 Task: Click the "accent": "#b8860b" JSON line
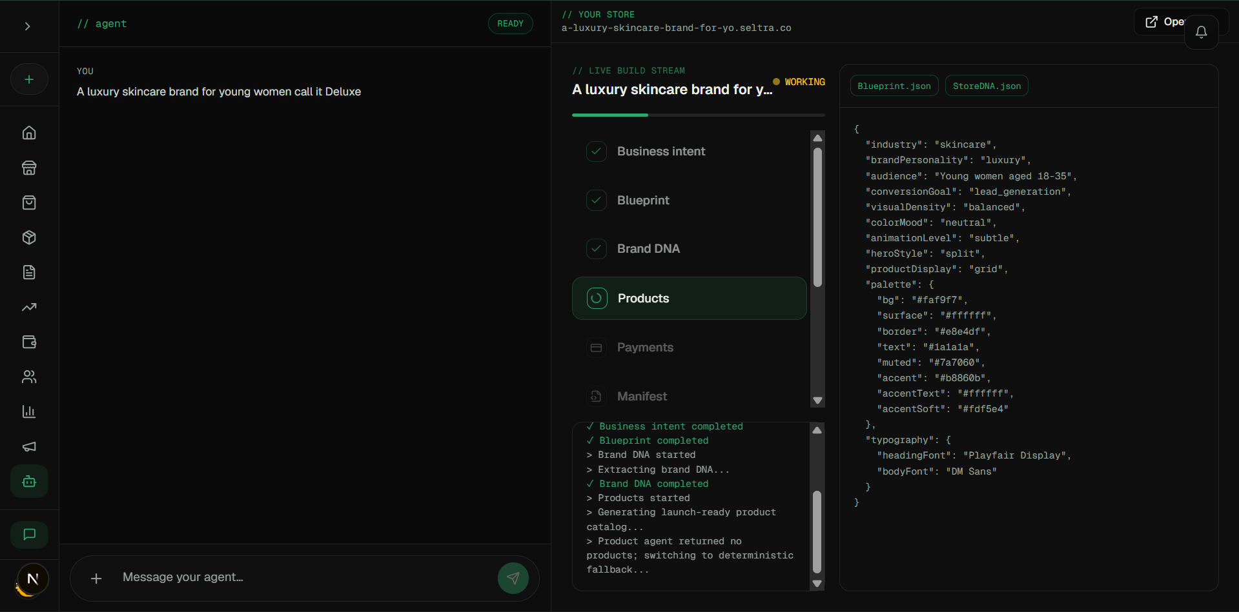pyautogui.click(x=934, y=378)
